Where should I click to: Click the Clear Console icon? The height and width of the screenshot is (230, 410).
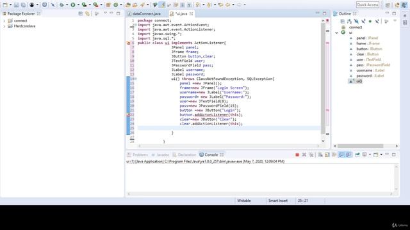coord(320,155)
